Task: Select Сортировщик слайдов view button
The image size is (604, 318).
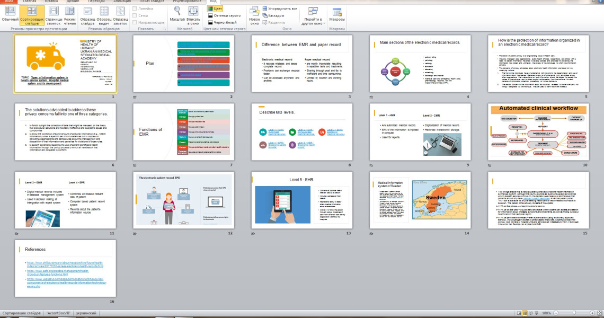Action: (x=32, y=15)
